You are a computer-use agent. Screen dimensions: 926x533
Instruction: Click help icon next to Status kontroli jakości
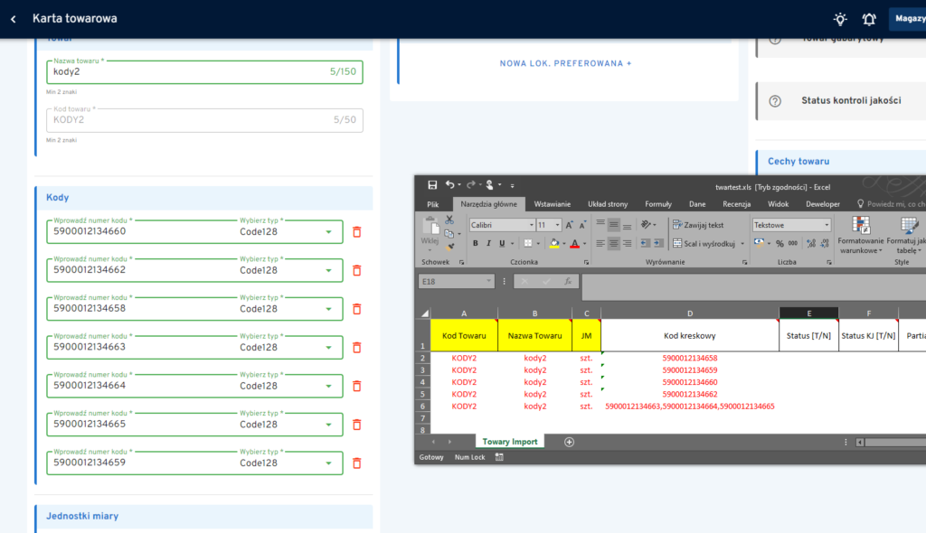(775, 101)
